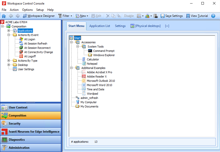Click the Windows Explorer icon

90,55
